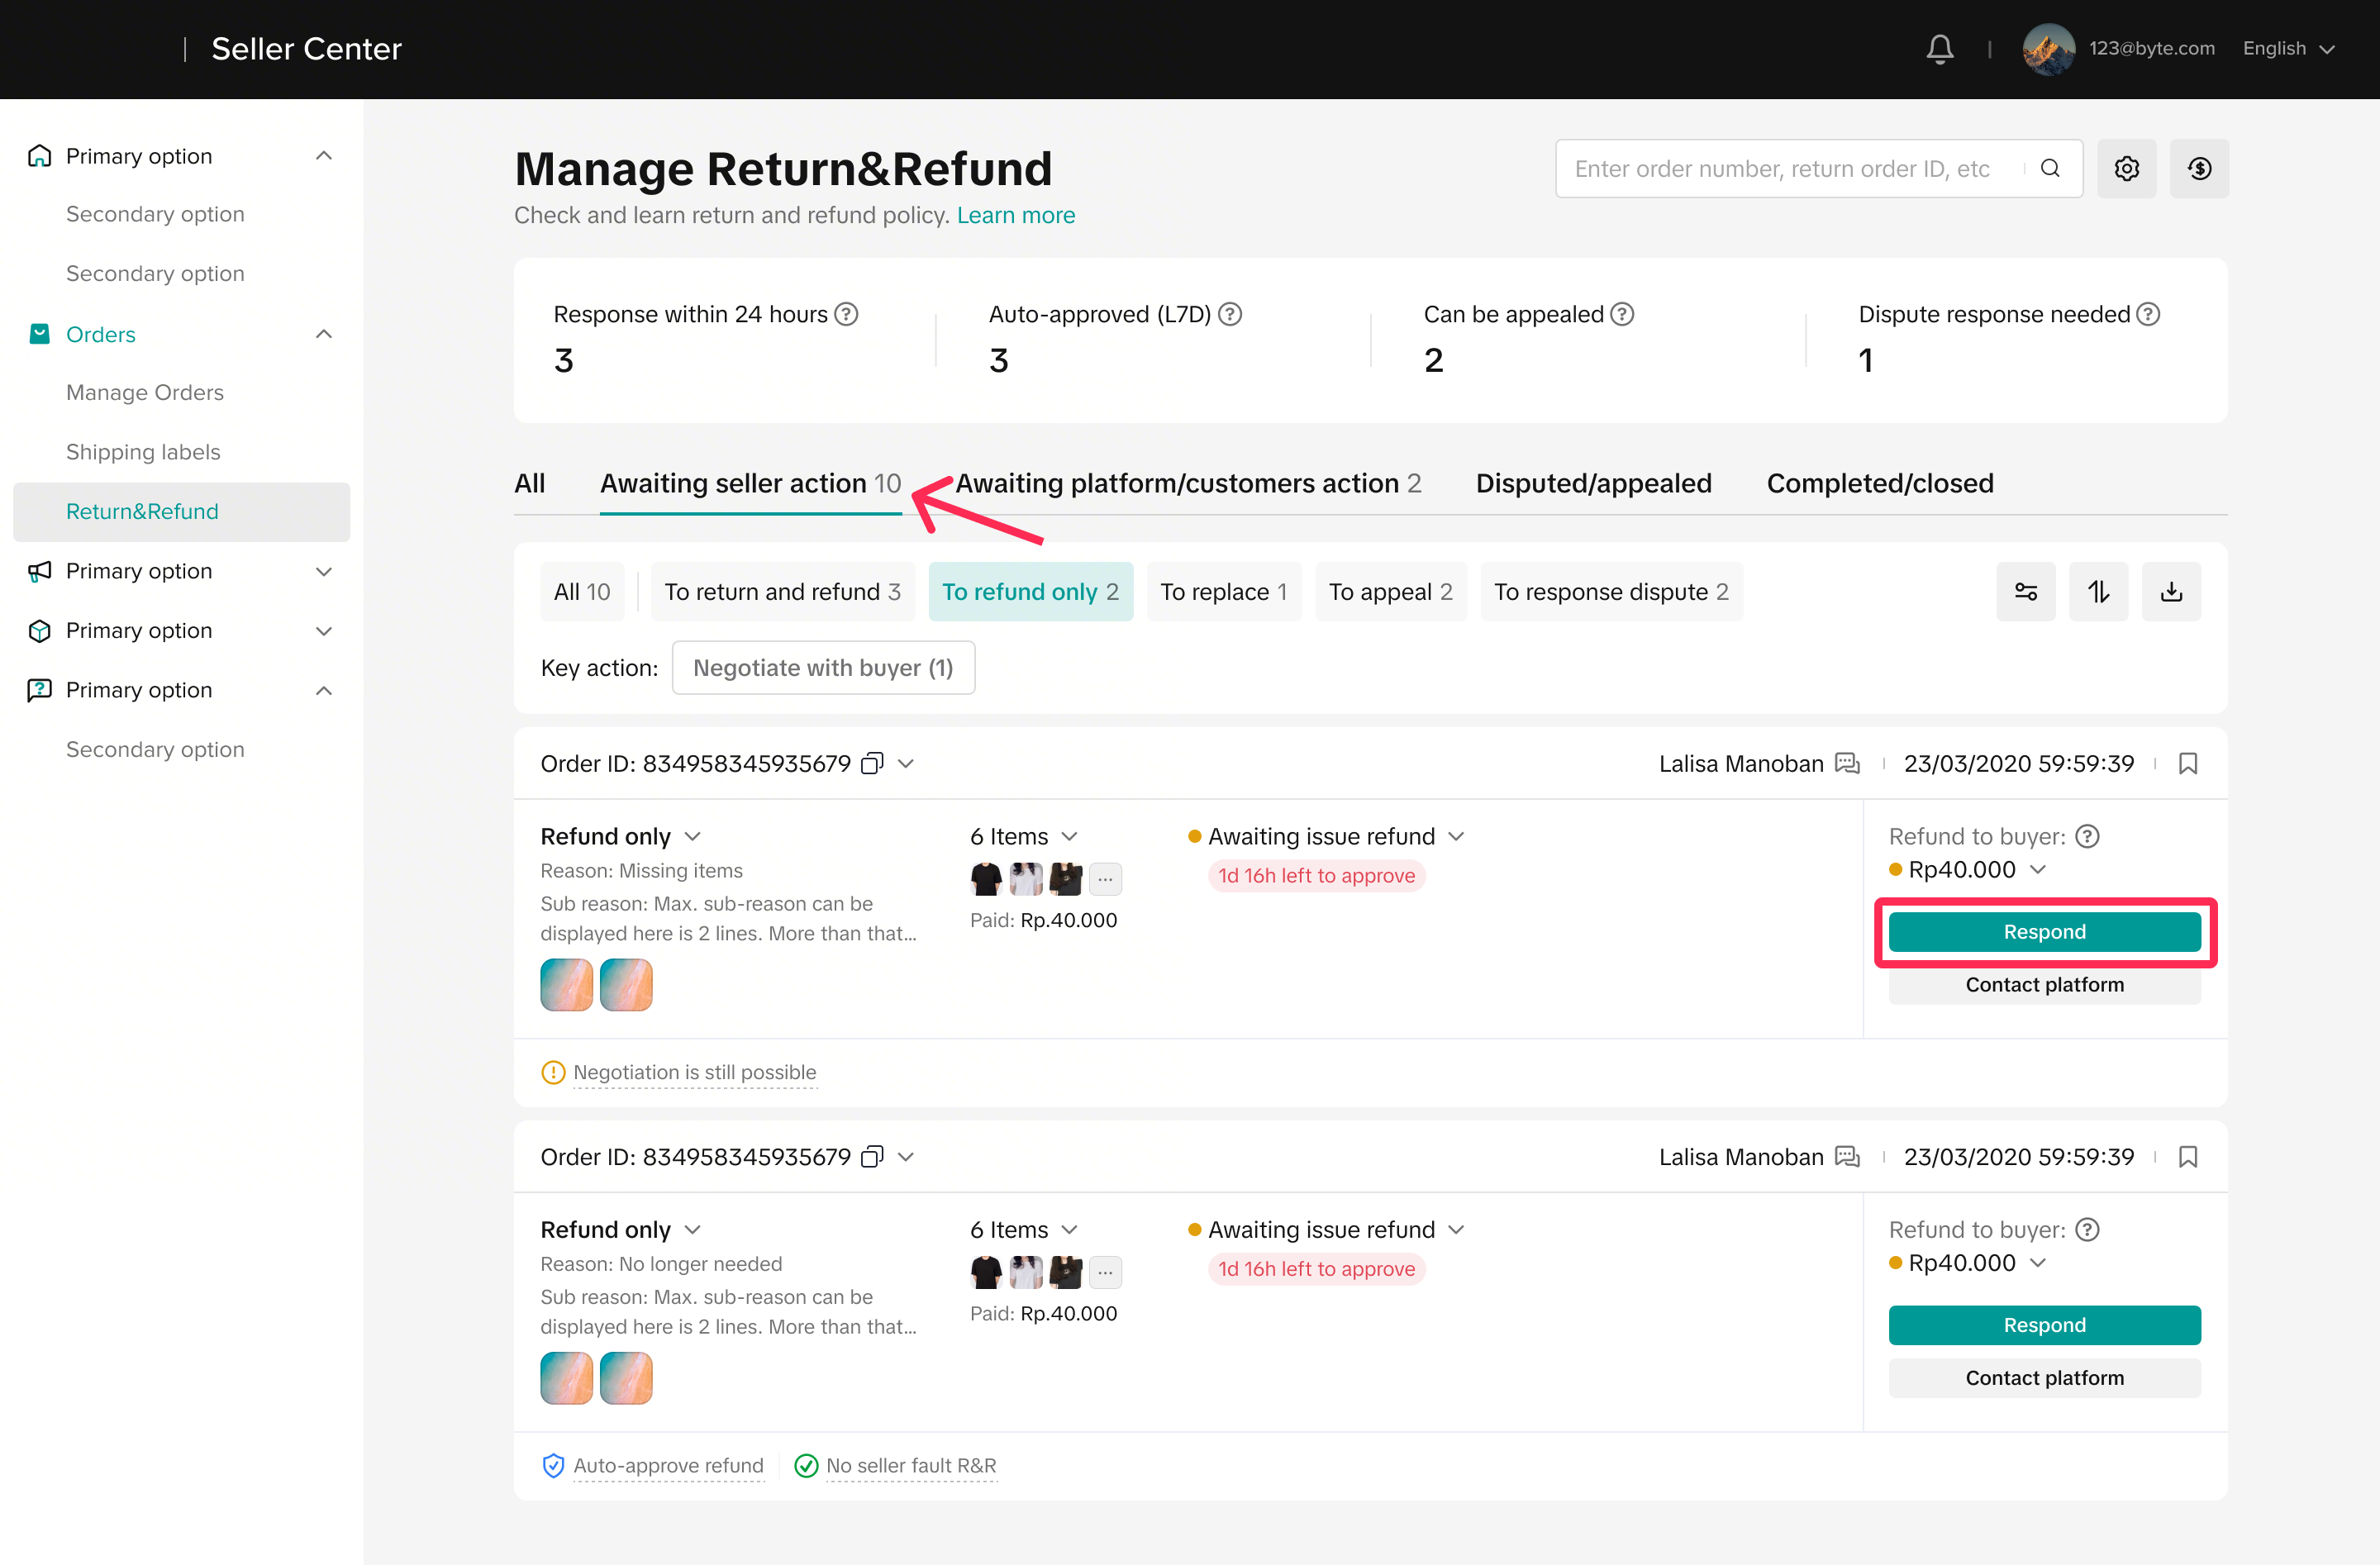Expand Awaiting issue refund, No longer needed order
Image resolution: width=2380 pixels, height=1565 pixels.
(x=1456, y=1230)
